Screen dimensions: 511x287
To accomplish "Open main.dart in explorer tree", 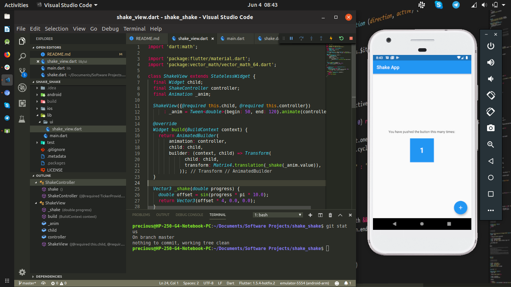I will tap(58, 136).
